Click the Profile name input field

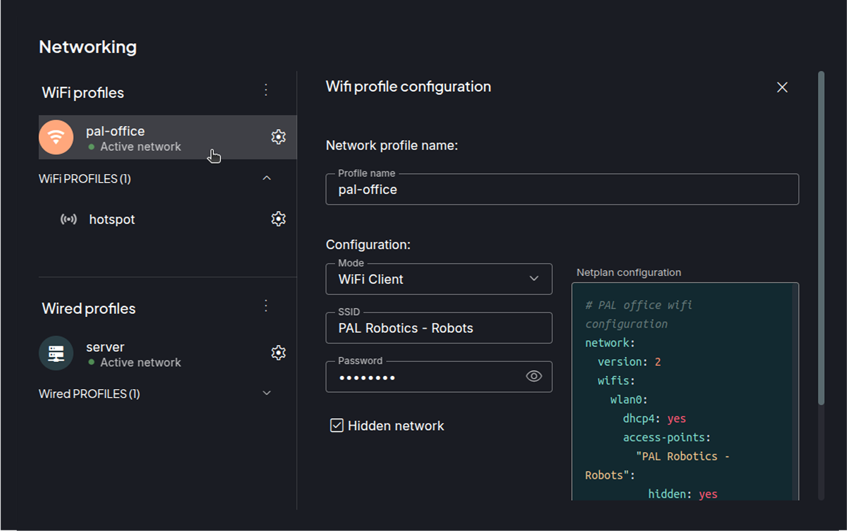(x=561, y=190)
